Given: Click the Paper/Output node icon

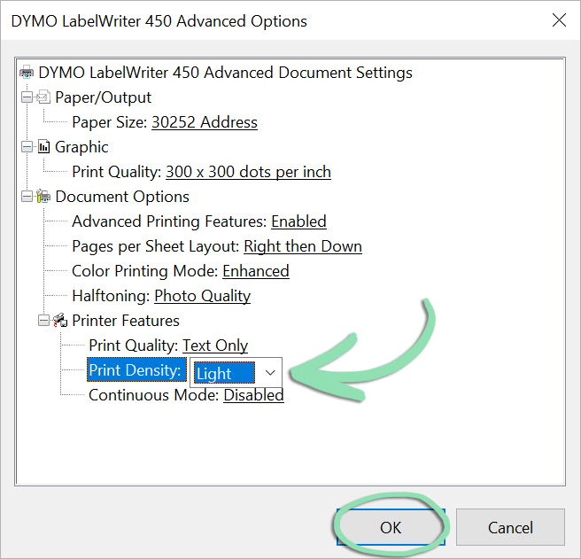Looking at the screenshot, I should [x=44, y=97].
